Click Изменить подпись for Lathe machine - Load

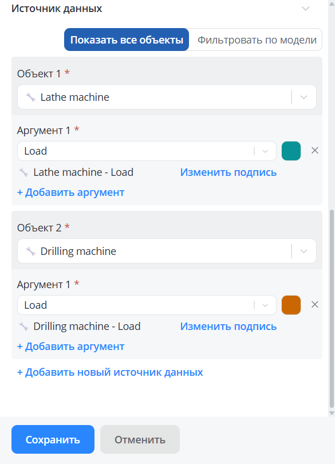pos(228,172)
